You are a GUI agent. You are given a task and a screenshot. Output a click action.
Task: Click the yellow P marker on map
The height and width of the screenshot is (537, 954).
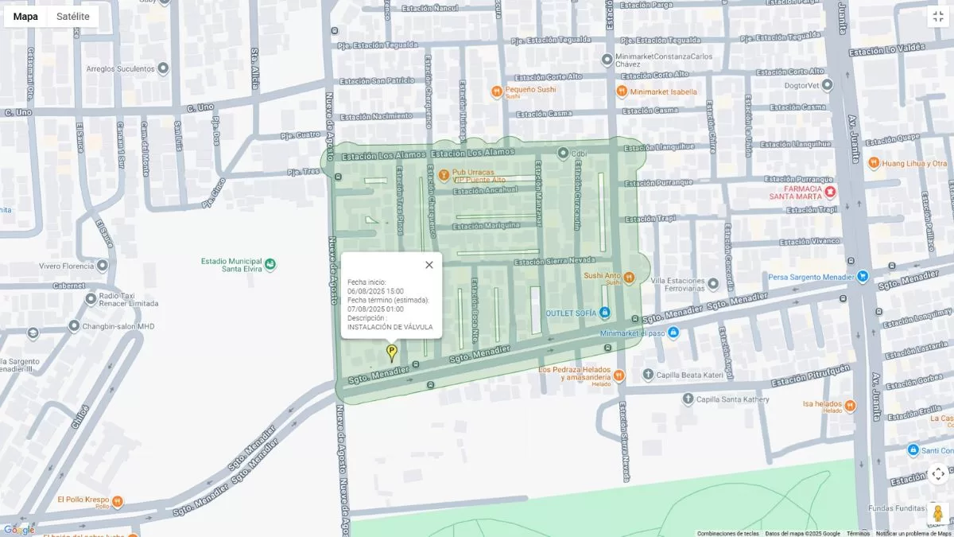click(x=391, y=352)
